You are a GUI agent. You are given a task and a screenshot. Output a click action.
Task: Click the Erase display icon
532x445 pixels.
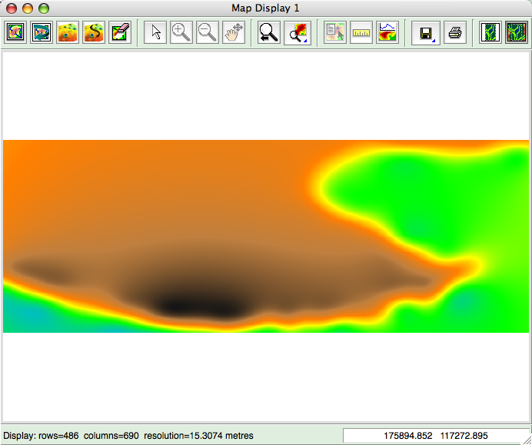pyautogui.click(x=120, y=32)
